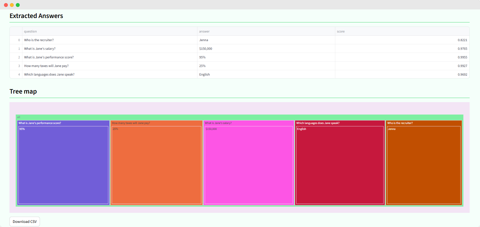Click the orange '25%' treemap tile
The image size is (480, 227).
pos(157,165)
